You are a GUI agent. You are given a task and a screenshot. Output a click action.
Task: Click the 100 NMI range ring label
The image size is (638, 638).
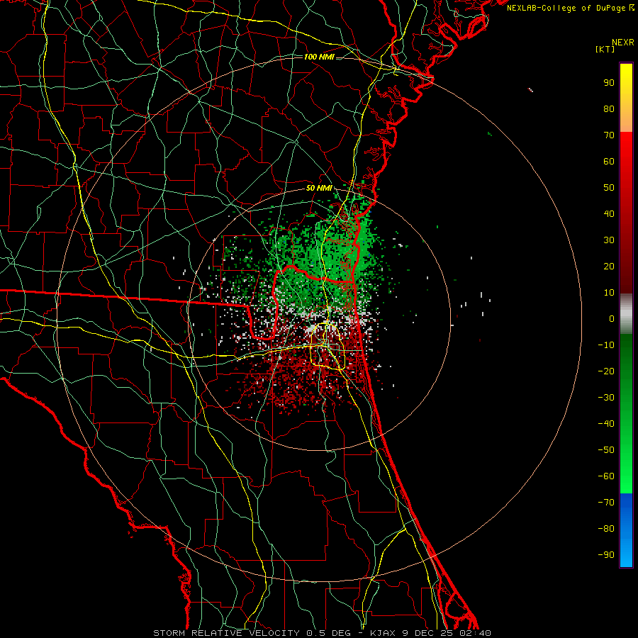coord(319,57)
